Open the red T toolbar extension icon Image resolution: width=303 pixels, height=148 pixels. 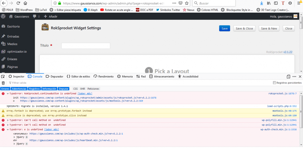tap(283, 3)
